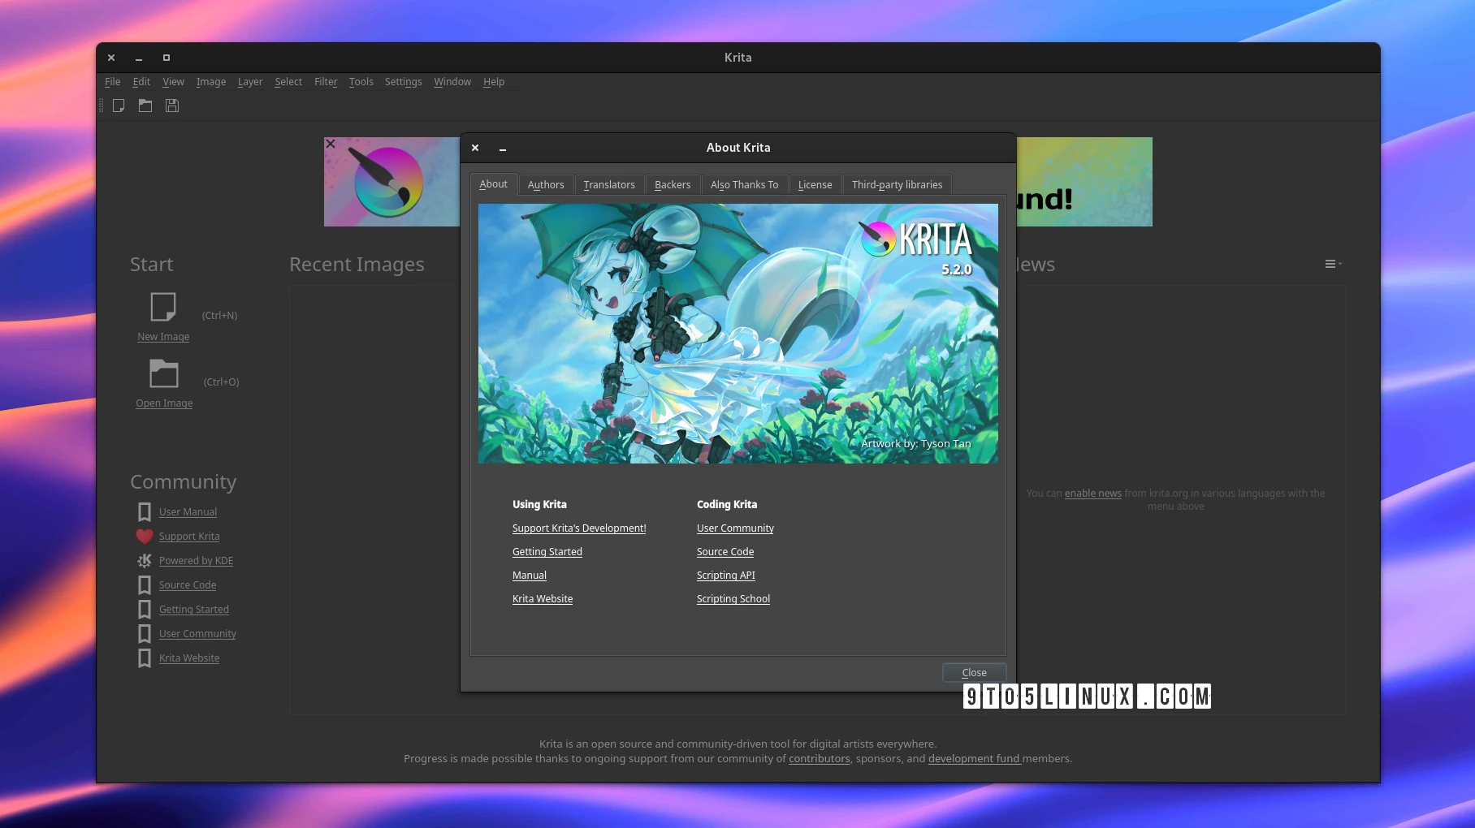This screenshot has width=1475, height=828.
Task: Switch to the Authors tab
Action: pos(545,184)
